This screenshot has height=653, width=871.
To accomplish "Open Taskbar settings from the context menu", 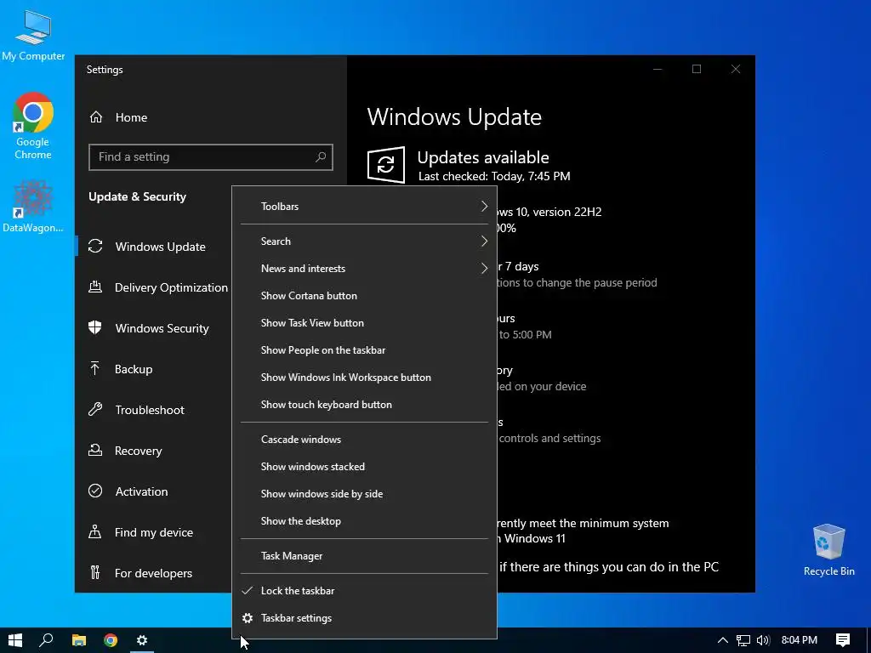I will pos(364,618).
